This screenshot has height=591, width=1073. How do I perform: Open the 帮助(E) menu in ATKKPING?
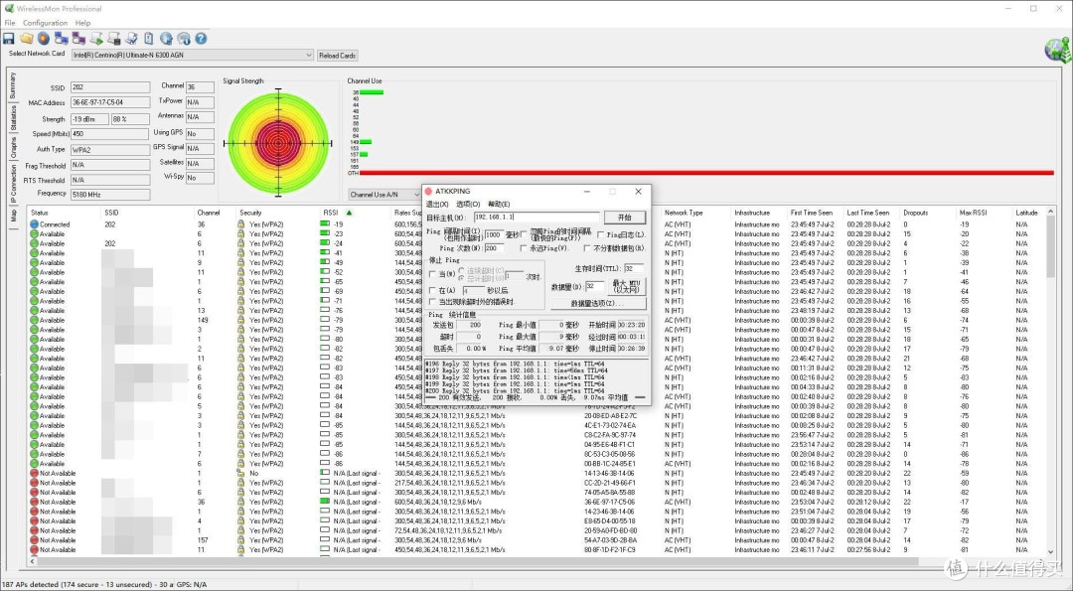point(499,204)
